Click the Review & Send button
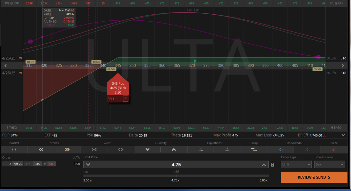The height and width of the screenshot is (191, 351). [x=314, y=177]
